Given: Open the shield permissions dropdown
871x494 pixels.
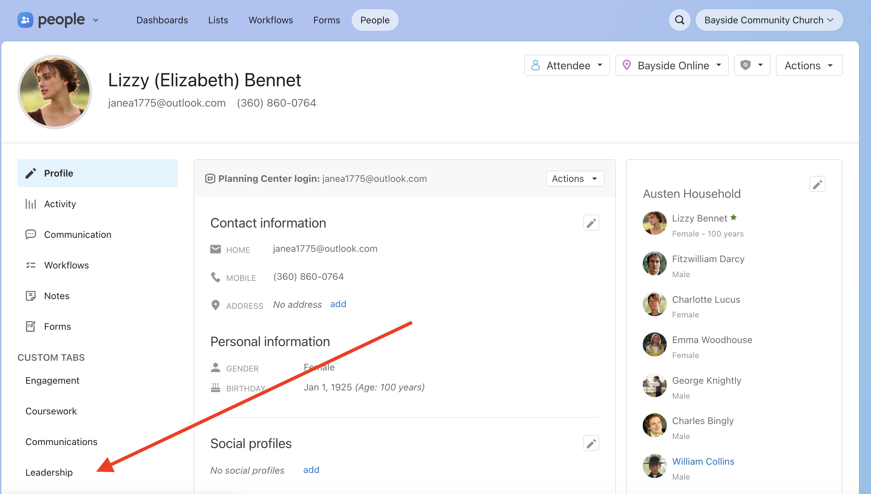Looking at the screenshot, I should 752,65.
